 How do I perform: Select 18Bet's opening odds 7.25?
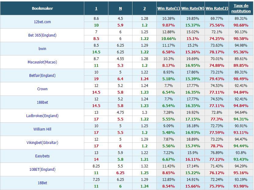(x=96, y=180)
